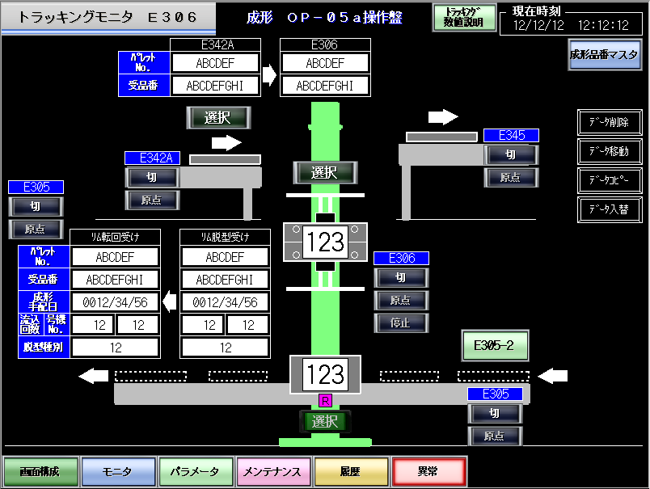Click the right-side arrow pointing at E305 conveyor
The width and height of the screenshot is (650, 489).
pos(554,375)
